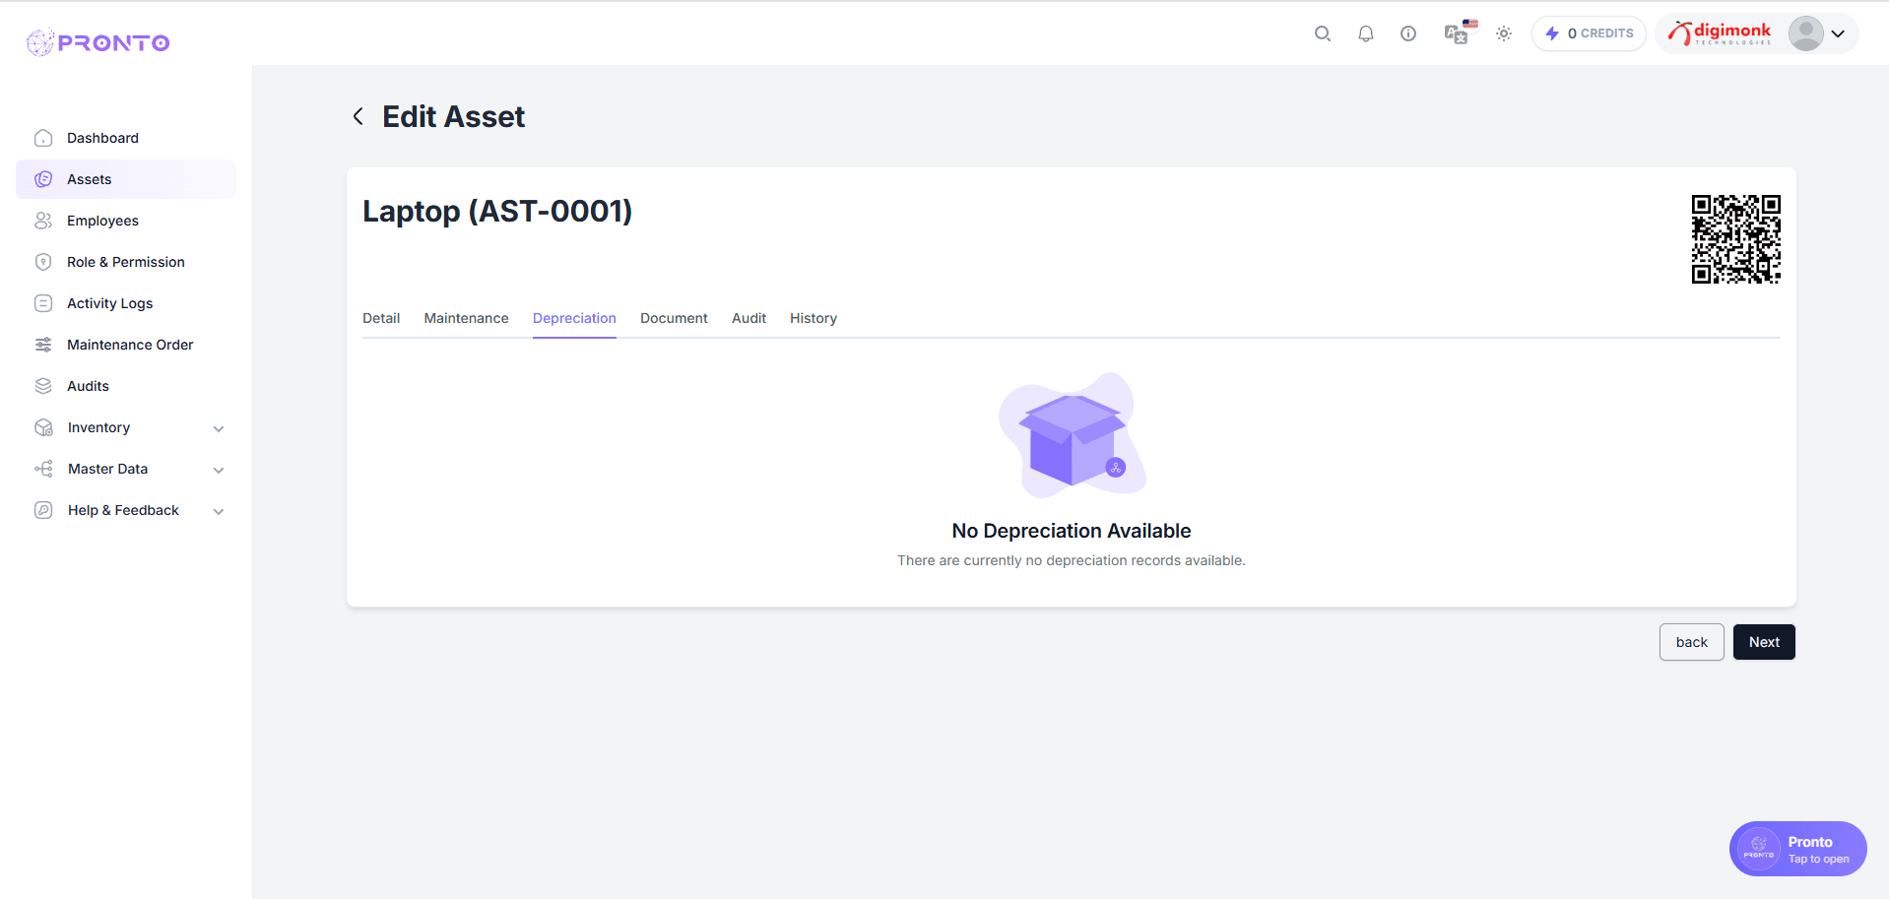The image size is (1889, 899).
Task: Click the user avatar icon
Action: pos(1805,33)
